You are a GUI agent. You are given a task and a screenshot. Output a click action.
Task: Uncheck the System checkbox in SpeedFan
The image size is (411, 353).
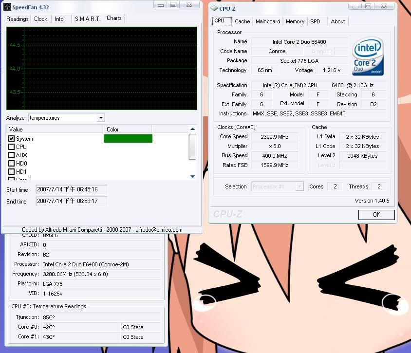pyautogui.click(x=11, y=138)
